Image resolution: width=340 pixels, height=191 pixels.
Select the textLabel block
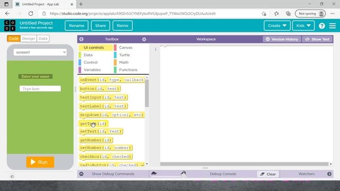click(x=103, y=106)
